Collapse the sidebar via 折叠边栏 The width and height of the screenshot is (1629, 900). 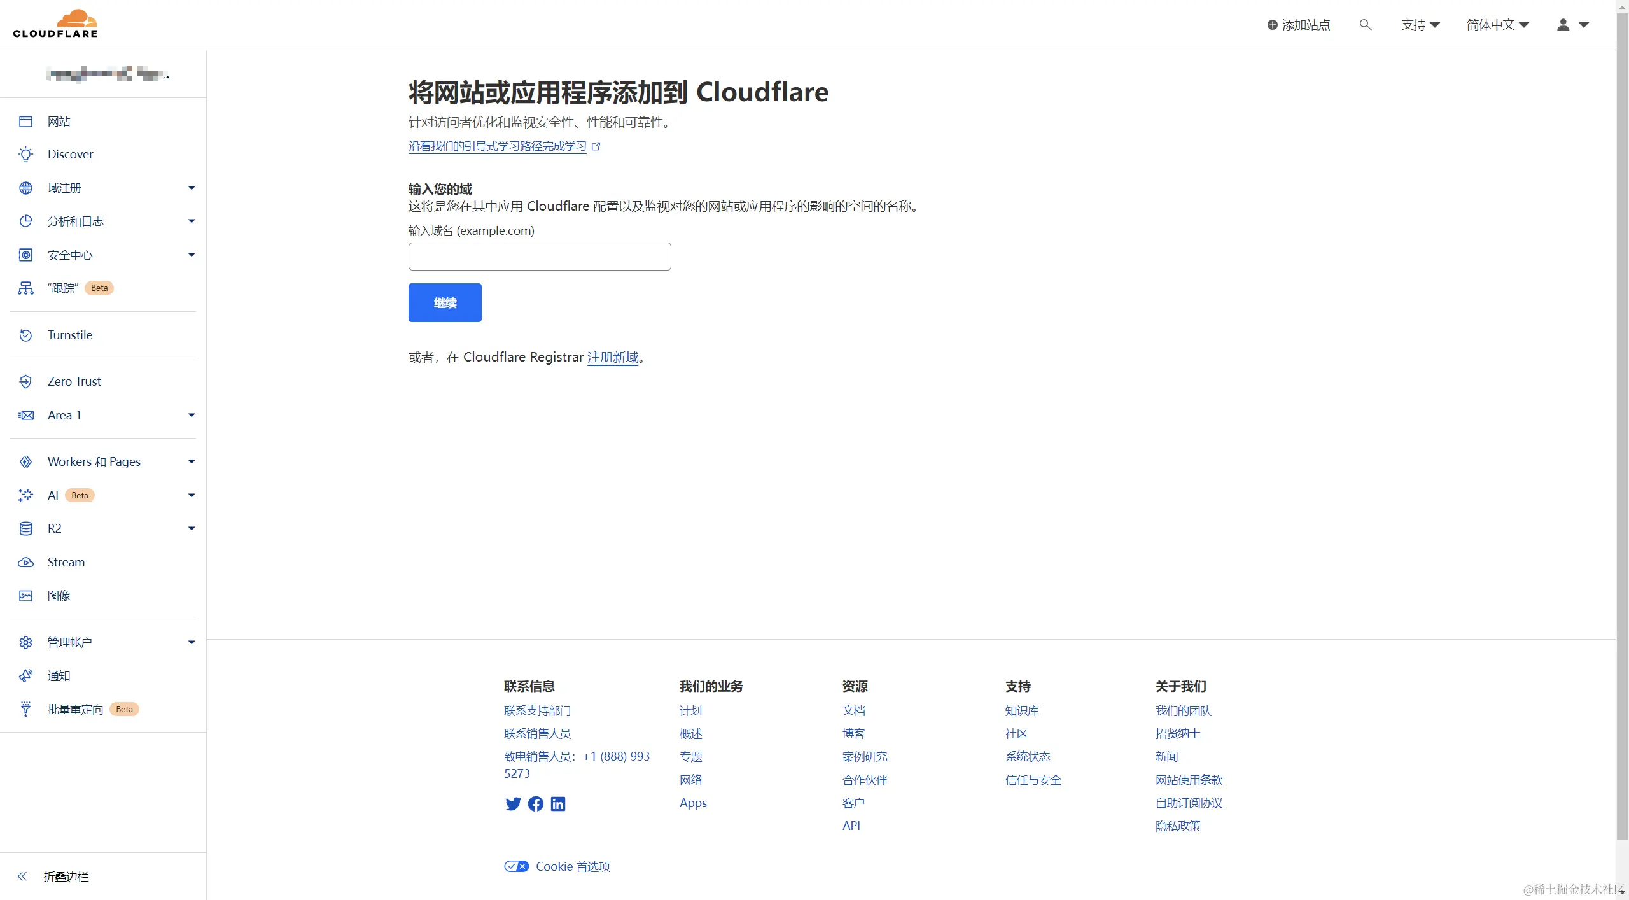point(65,876)
